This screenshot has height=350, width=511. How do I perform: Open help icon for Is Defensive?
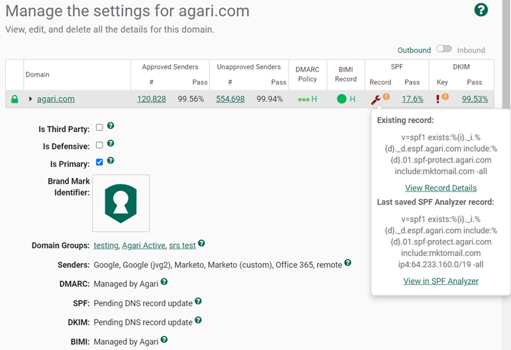111,143
